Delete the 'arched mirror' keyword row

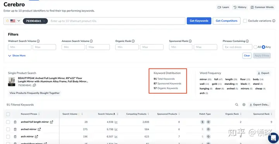click(15, 129)
